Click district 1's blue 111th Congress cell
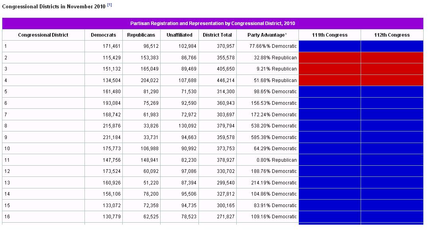428x239 pixels. coord(330,46)
